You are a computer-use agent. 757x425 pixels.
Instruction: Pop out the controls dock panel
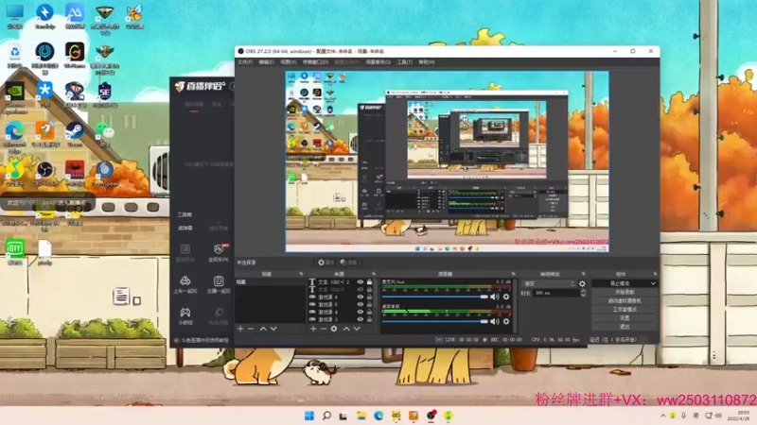click(655, 274)
